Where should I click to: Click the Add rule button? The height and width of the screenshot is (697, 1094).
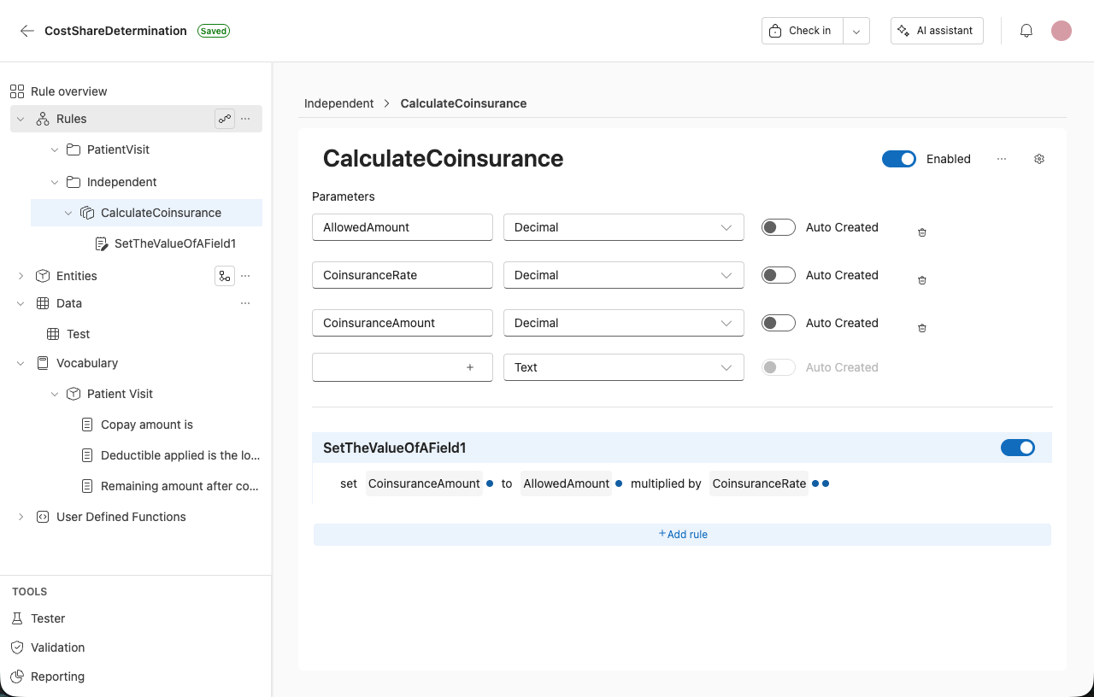coord(682,534)
